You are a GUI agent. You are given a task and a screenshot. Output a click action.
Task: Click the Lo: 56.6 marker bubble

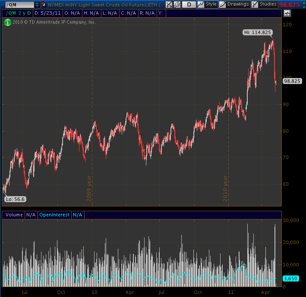(15, 199)
